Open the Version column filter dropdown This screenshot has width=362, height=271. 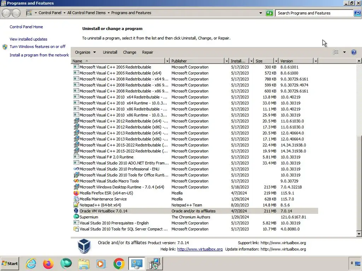[316, 61]
